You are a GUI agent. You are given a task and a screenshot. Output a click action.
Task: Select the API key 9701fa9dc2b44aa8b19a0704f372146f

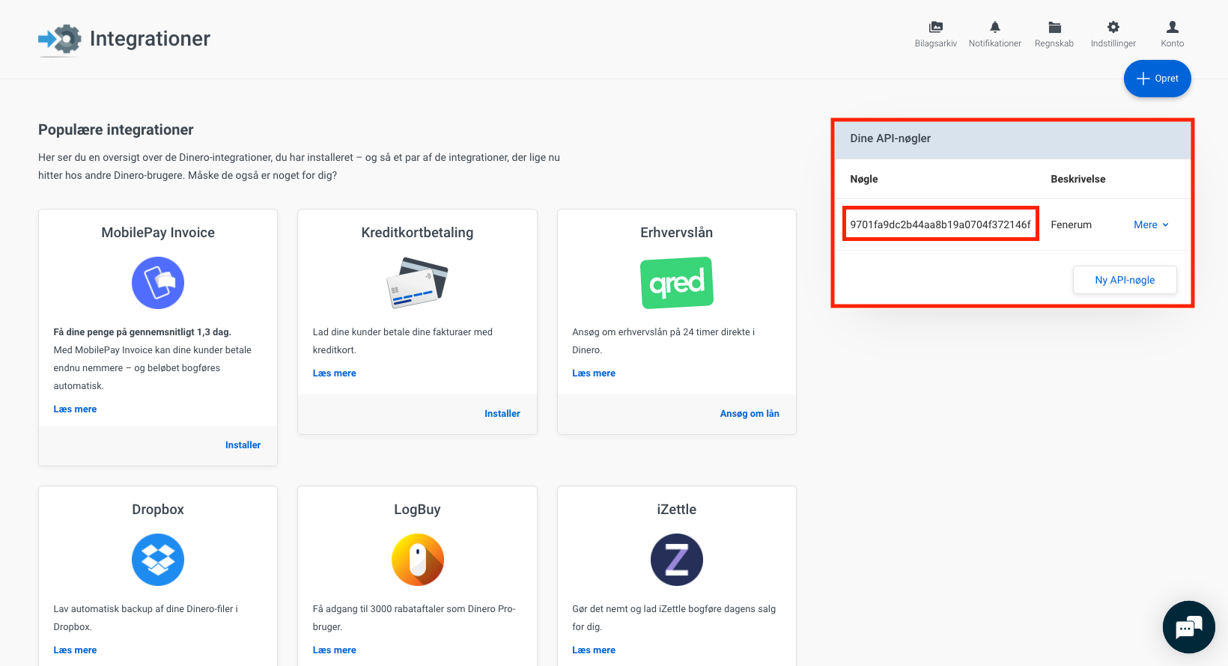pos(940,224)
